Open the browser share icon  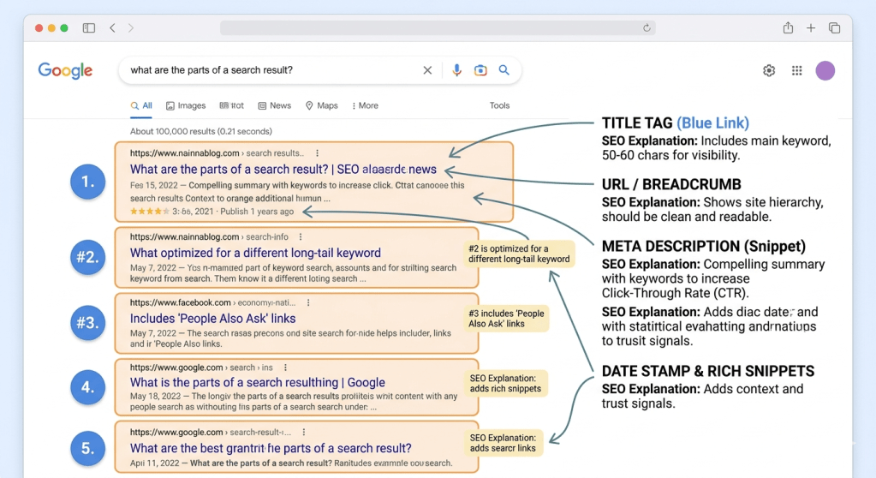[788, 27]
